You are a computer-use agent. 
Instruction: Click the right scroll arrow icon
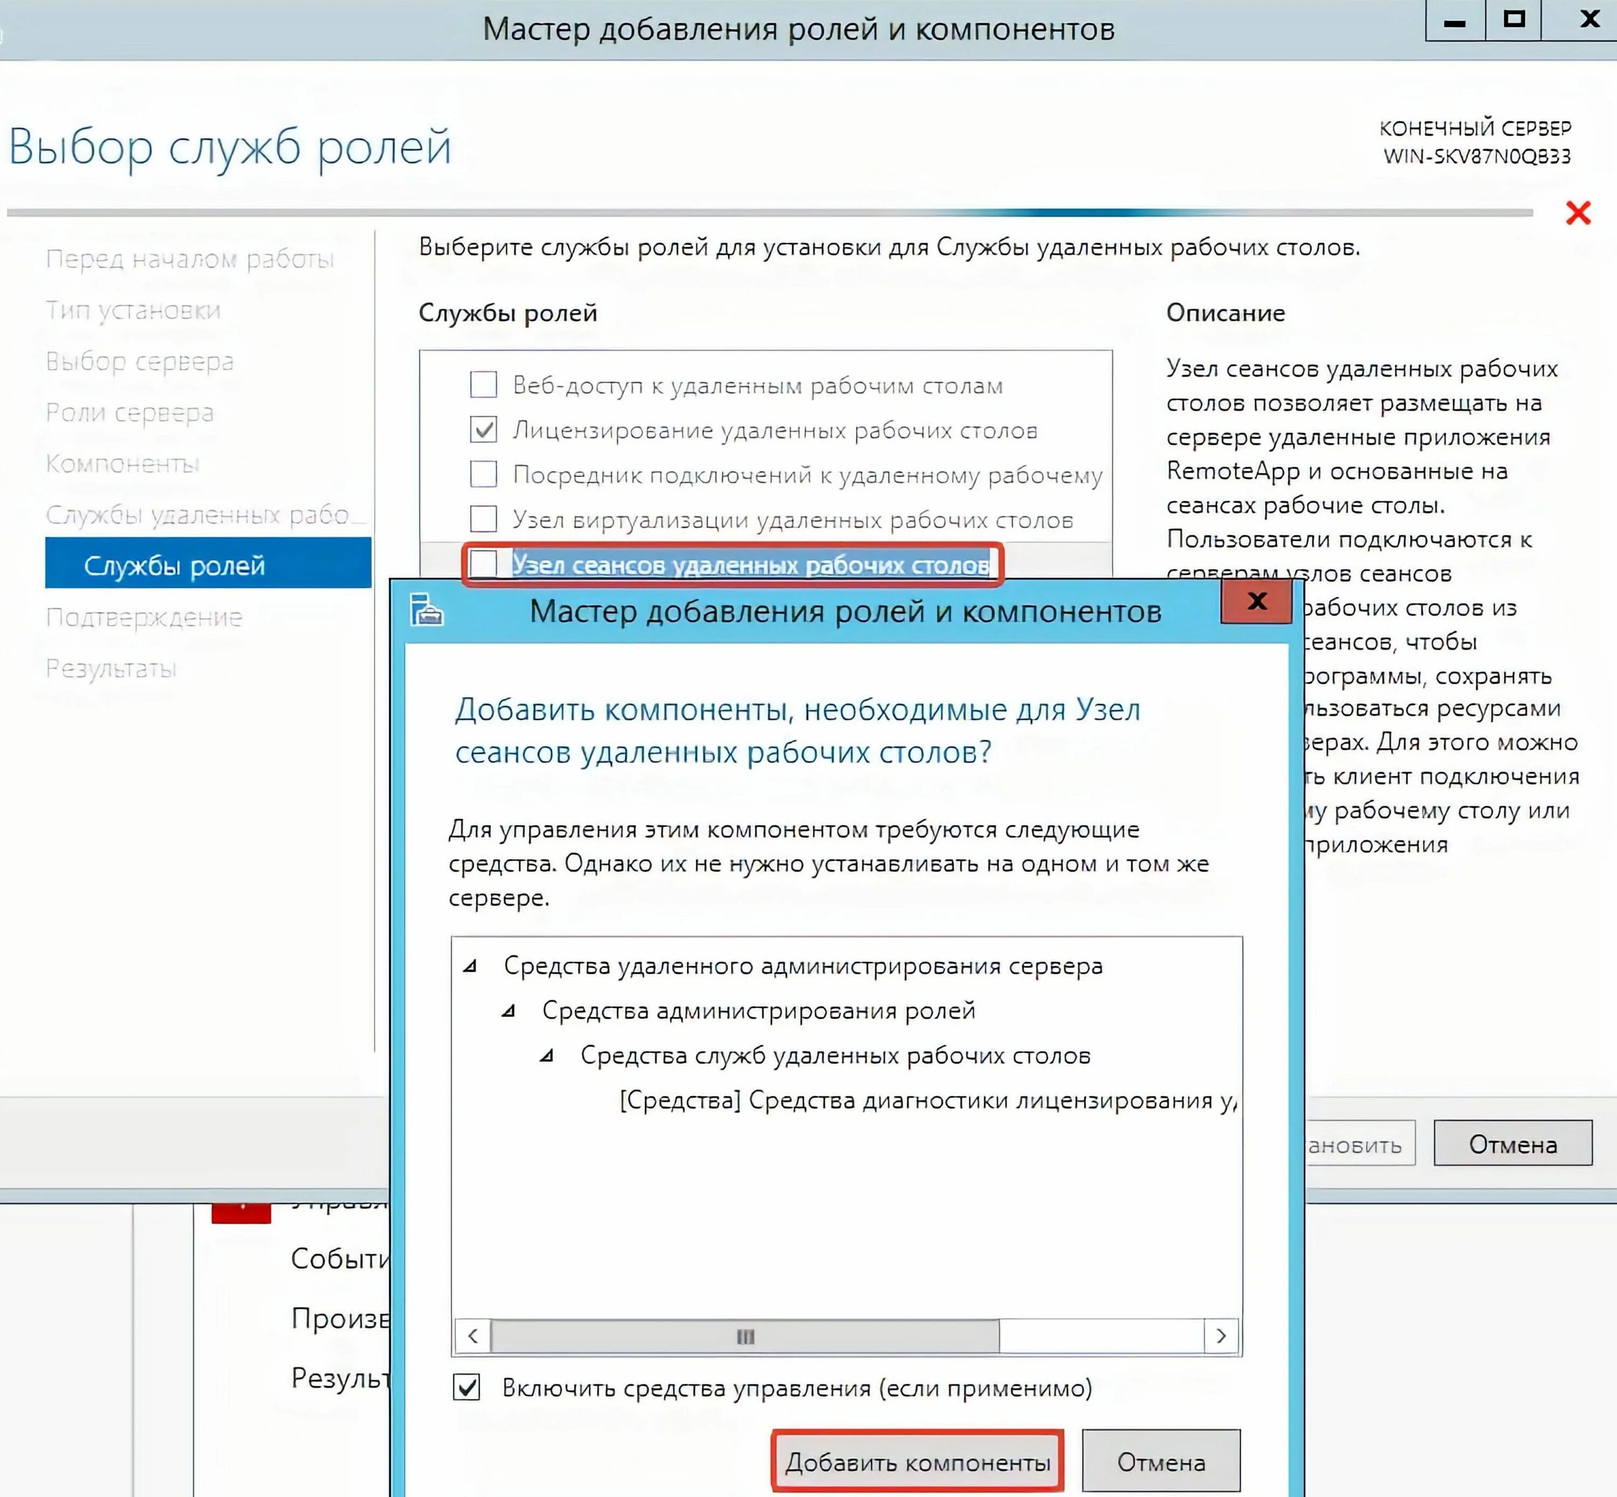(1221, 1336)
